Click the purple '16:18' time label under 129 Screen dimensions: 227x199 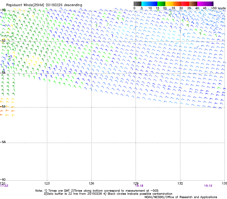(x=139, y=186)
